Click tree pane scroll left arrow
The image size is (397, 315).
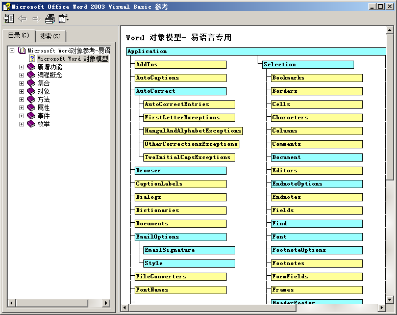11,303
